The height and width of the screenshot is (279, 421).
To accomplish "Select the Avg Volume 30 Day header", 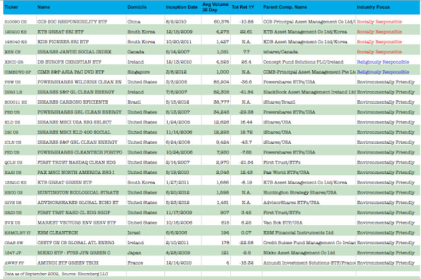I will pyautogui.click(x=215, y=7).
